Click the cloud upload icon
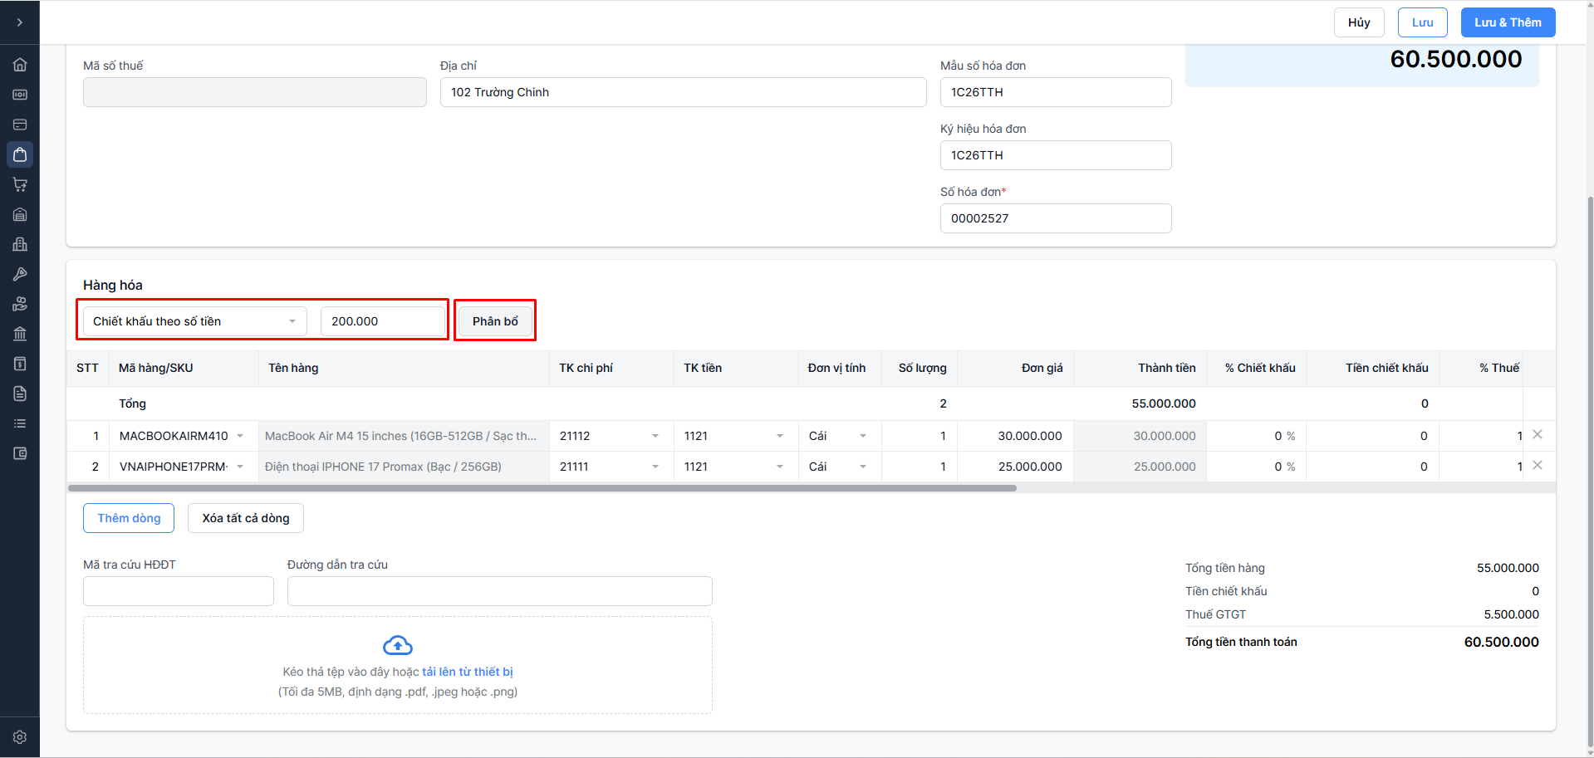The image size is (1594, 758). click(x=398, y=645)
